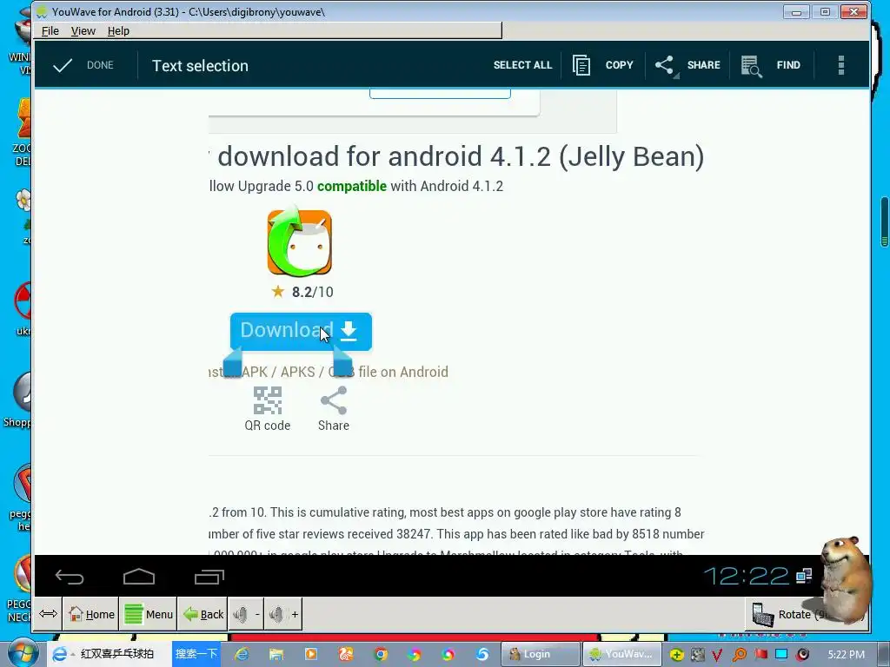890x667 pixels.
Task: Click the 8.2/10 rating text
Action: point(312,292)
